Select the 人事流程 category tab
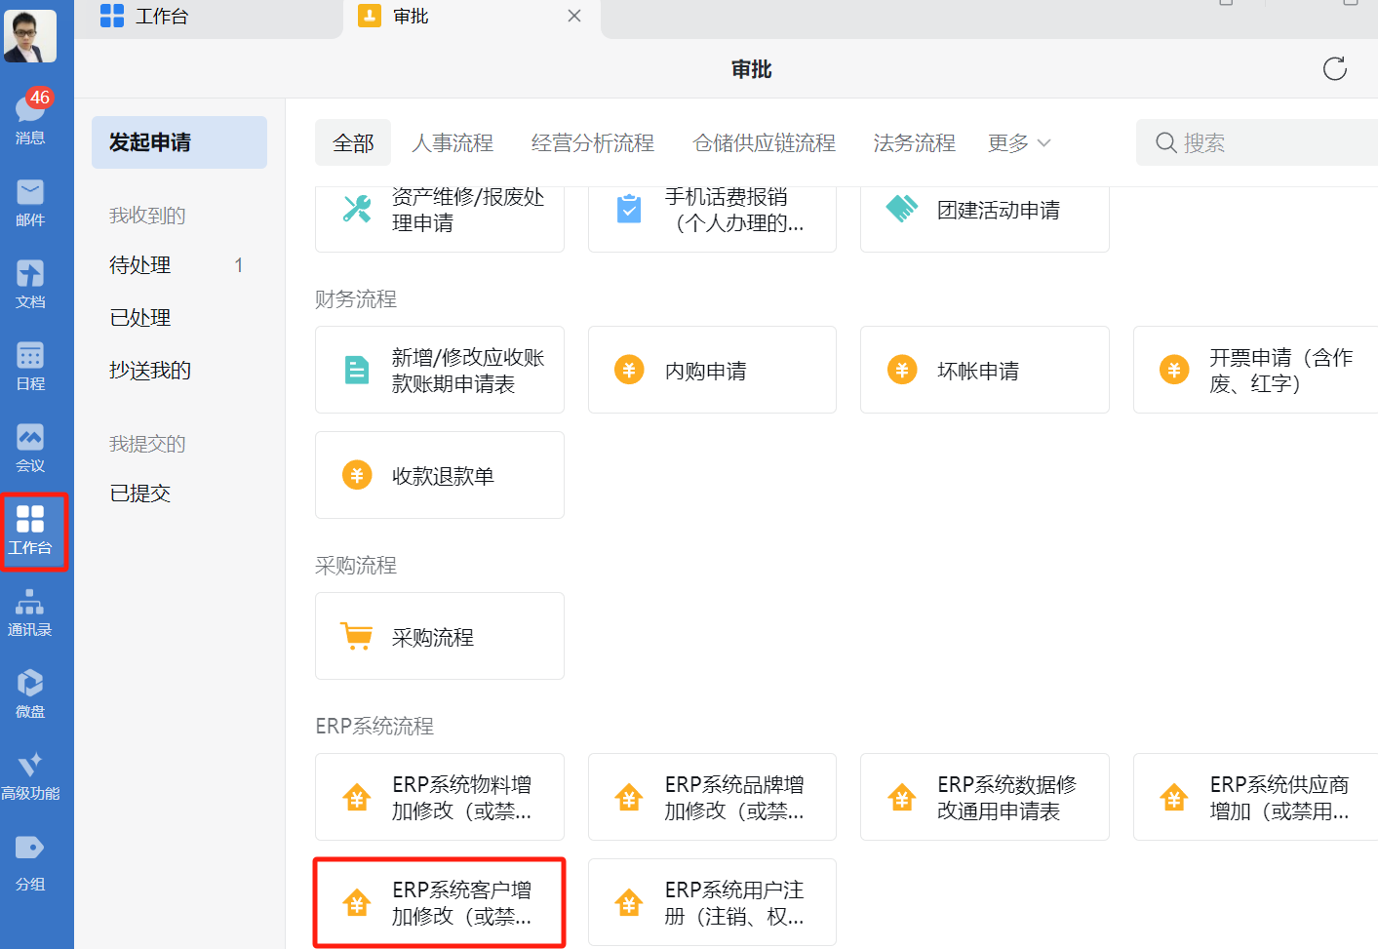The height and width of the screenshot is (949, 1378). pyautogui.click(x=453, y=143)
